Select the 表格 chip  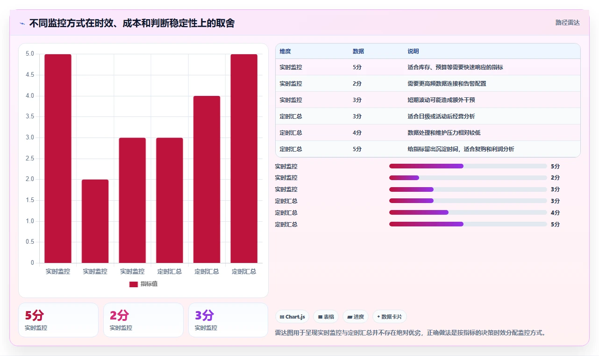(326, 317)
